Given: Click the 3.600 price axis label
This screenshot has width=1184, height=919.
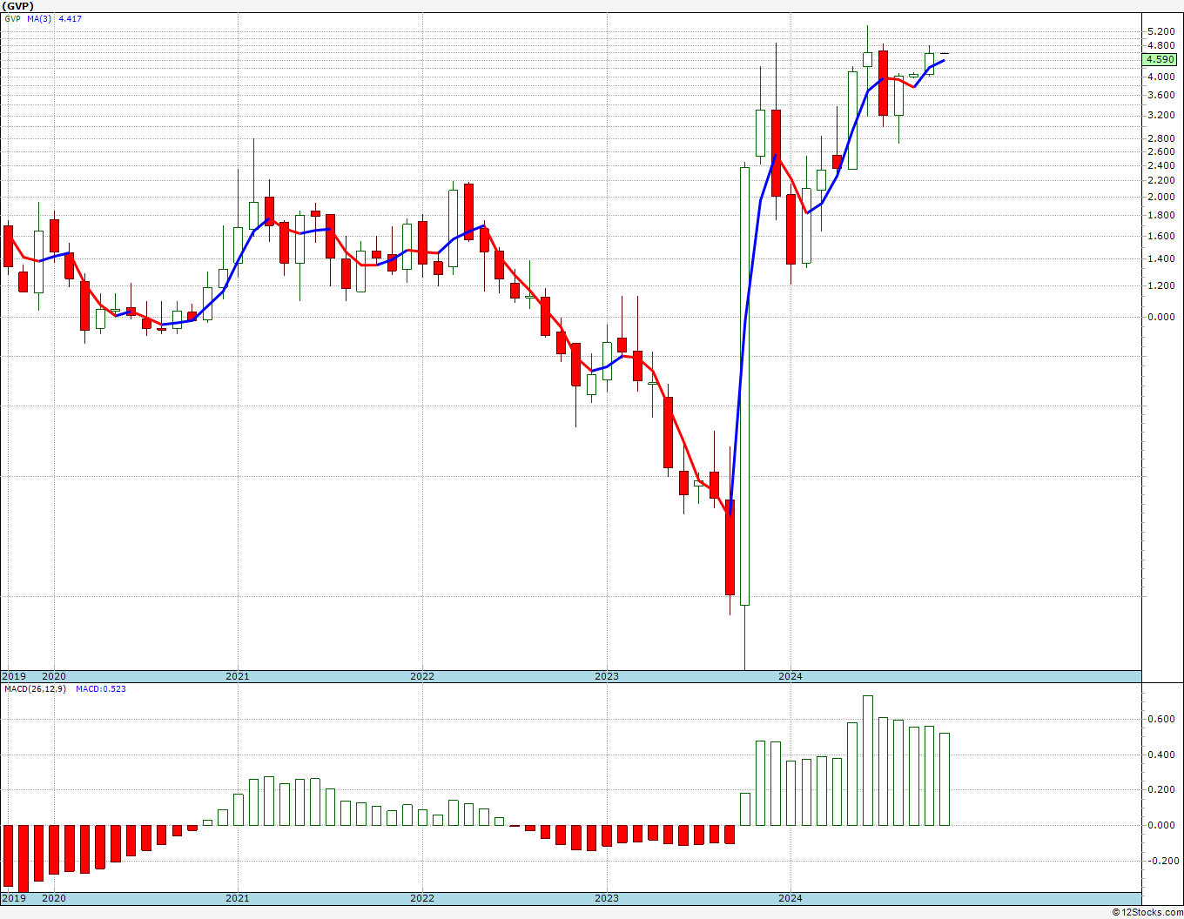Looking at the screenshot, I should (x=1160, y=95).
